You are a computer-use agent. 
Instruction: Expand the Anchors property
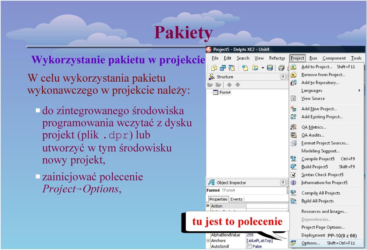[208, 240]
